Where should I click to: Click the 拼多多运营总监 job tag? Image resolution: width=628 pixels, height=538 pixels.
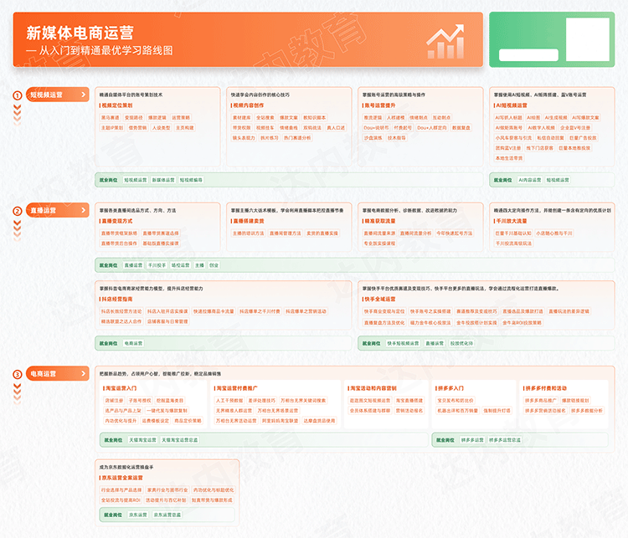pos(505,439)
